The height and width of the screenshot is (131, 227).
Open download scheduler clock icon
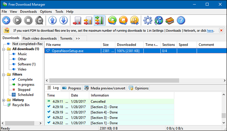[x=39, y=21]
